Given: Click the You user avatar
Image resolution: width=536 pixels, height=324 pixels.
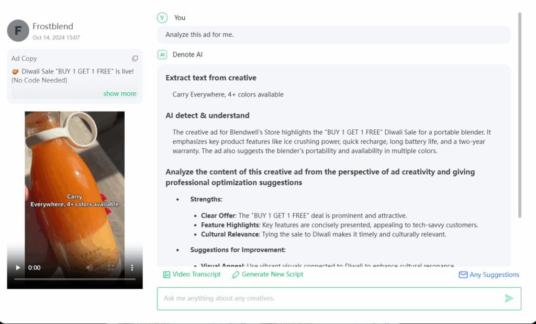Looking at the screenshot, I should 162,18.
